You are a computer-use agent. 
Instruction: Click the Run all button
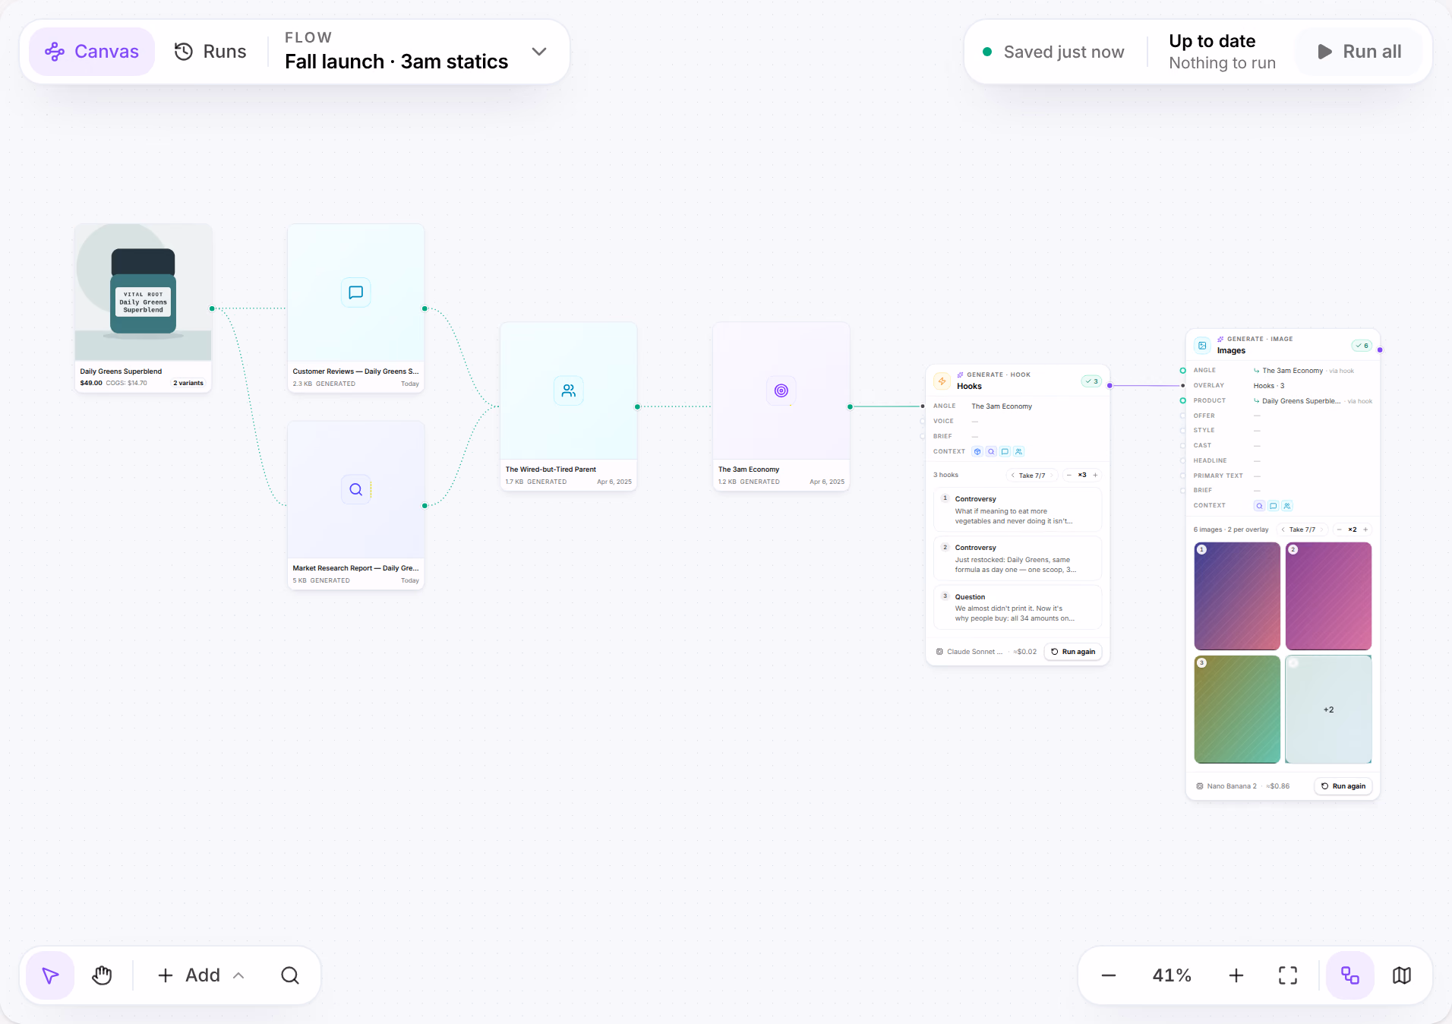[1359, 52]
